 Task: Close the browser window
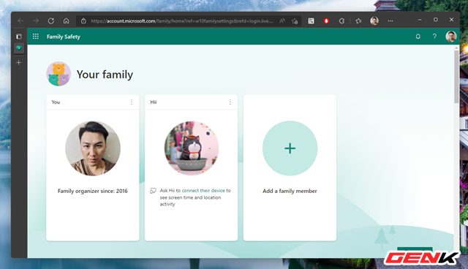451,20
